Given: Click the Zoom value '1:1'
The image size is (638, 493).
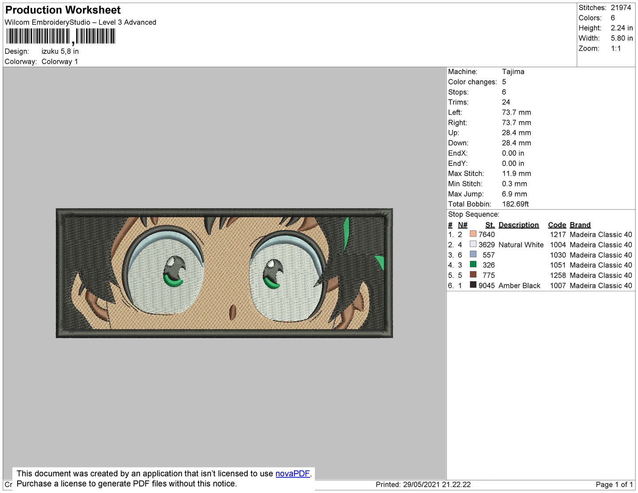Looking at the screenshot, I should 616,49.
